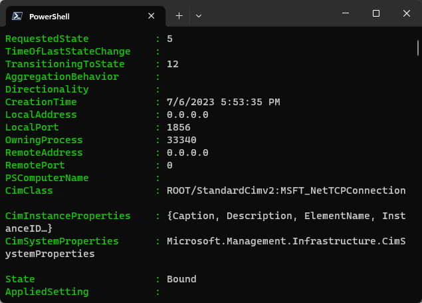The width and height of the screenshot is (422, 303).
Task: Click the AggregationBehavior property name
Action: point(62,77)
